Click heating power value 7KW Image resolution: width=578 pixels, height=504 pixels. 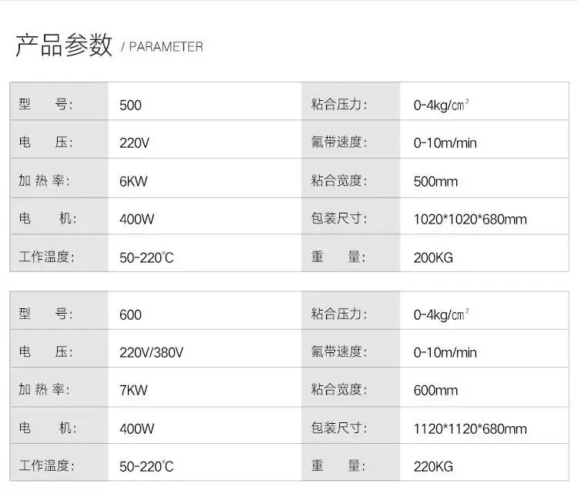tap(133, 391)
